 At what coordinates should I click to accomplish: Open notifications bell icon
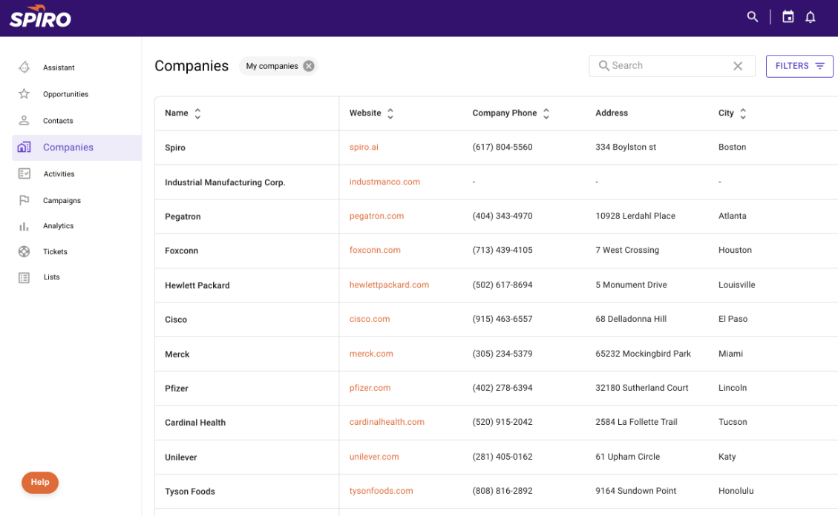pos(811,17)
